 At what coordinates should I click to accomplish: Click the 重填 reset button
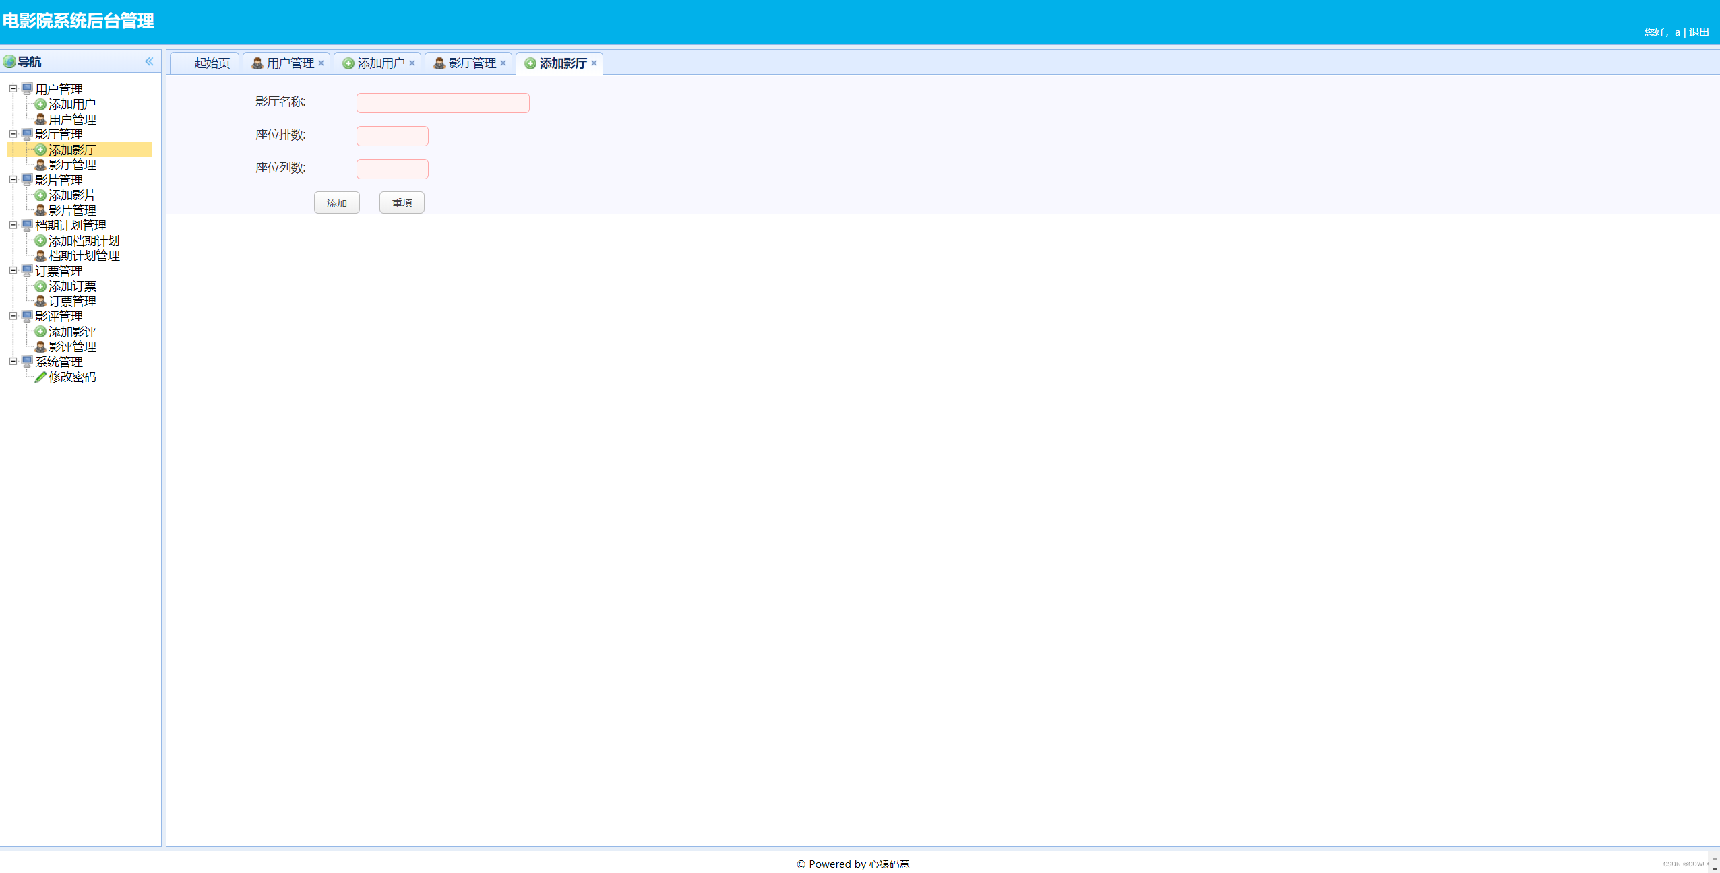tap(401, 202)
